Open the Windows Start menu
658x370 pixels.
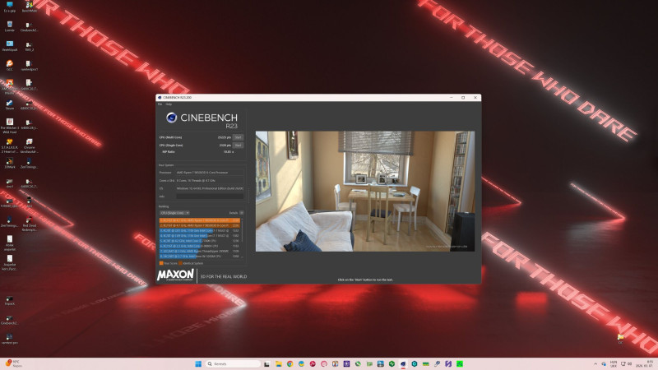coord(198,363)
